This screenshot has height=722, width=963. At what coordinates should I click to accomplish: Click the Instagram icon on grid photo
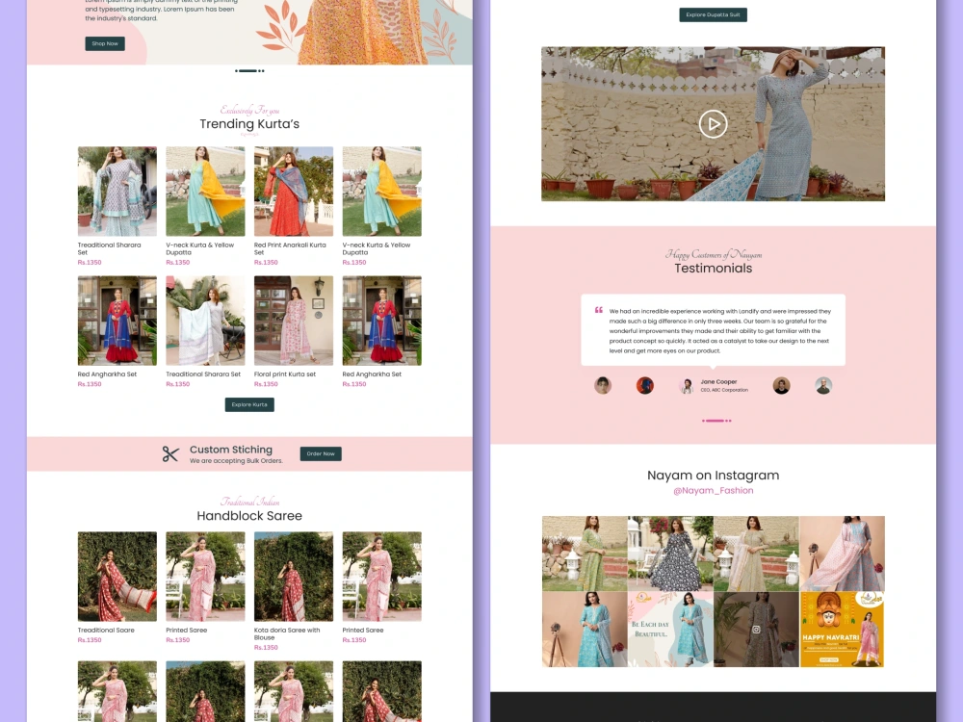point(756,630)
